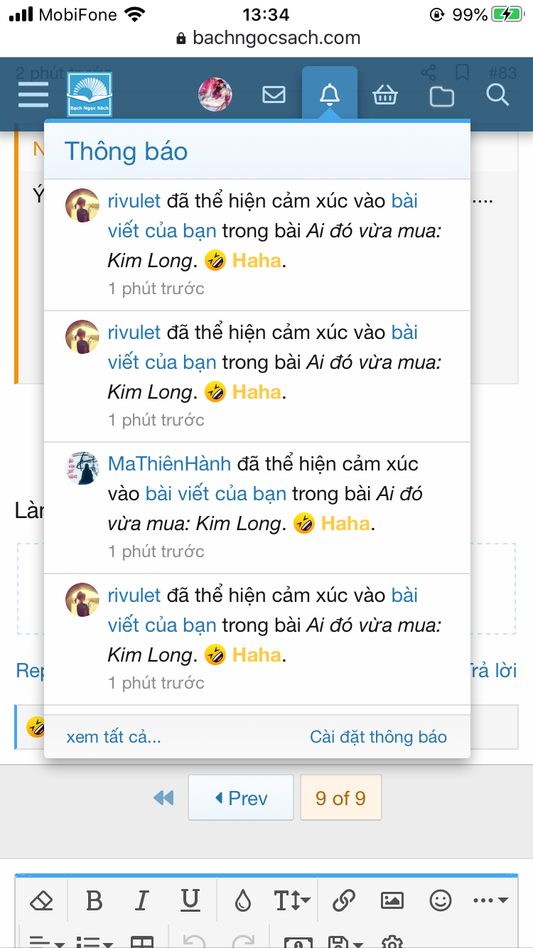Click the shopping basket icon
The width and height of the screenshot is (533, 948).
385,93
